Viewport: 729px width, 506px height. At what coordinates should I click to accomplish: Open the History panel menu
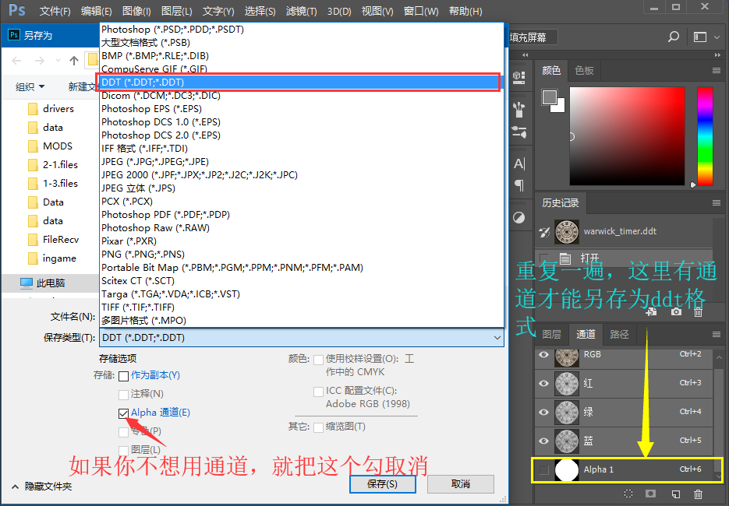pos(716,203)
